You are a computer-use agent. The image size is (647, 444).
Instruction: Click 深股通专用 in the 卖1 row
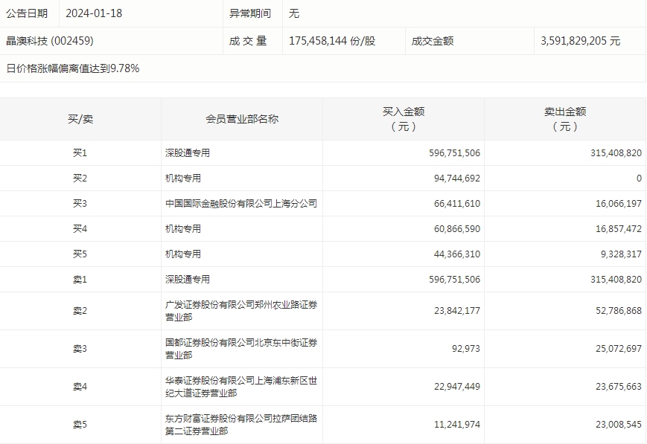[188, 280]
